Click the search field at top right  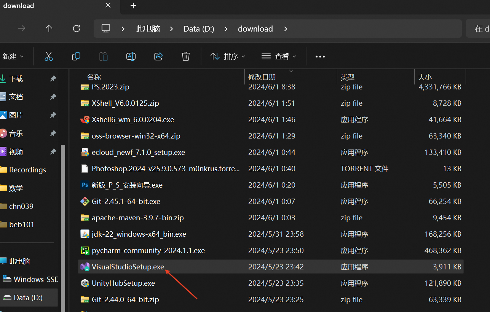click(478, 29)
